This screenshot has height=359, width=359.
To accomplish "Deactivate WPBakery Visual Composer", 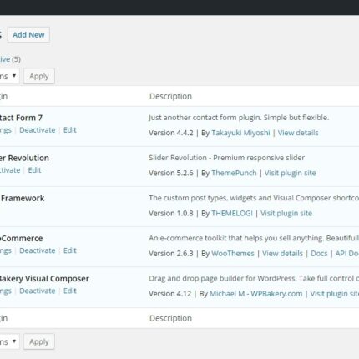I will click(x=38, y=291).
